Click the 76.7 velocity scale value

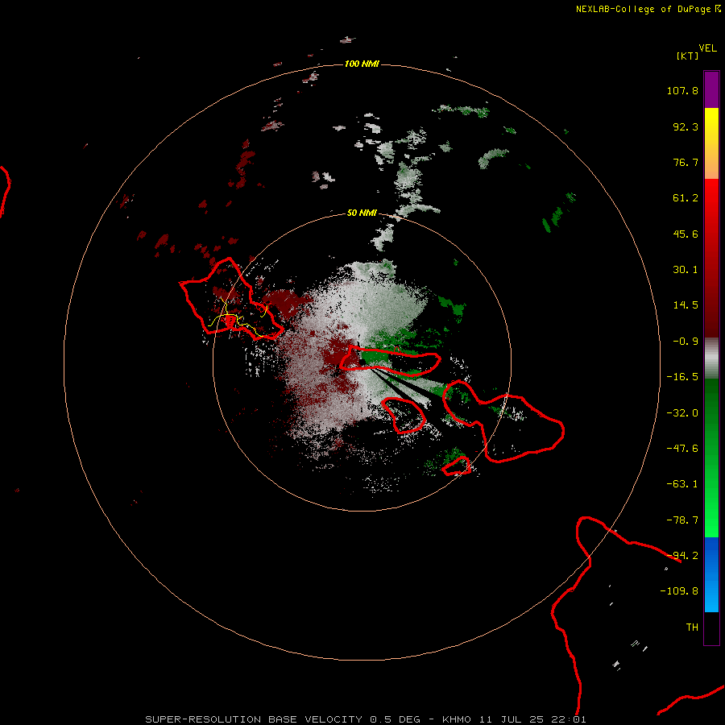click(686, 162)
